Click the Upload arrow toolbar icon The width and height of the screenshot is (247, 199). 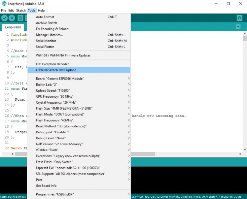(12, 18)
